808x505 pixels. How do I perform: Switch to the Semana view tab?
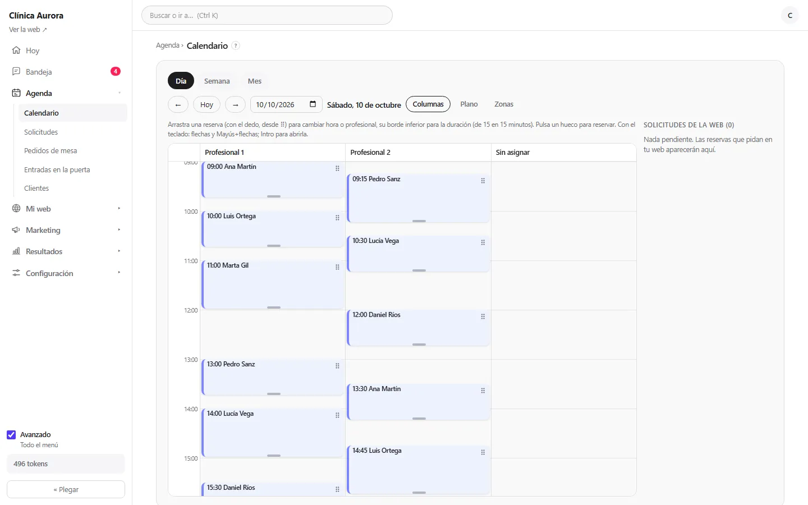tap(217, 81)
